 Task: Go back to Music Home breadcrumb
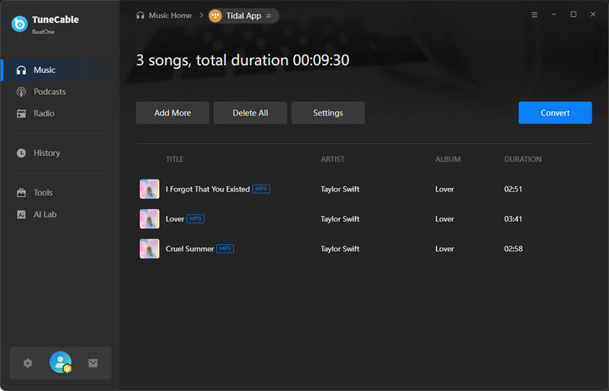170,15
